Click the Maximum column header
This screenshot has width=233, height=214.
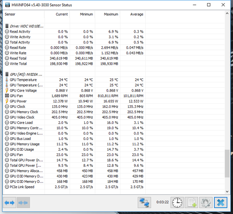click(x=111, y=14)
